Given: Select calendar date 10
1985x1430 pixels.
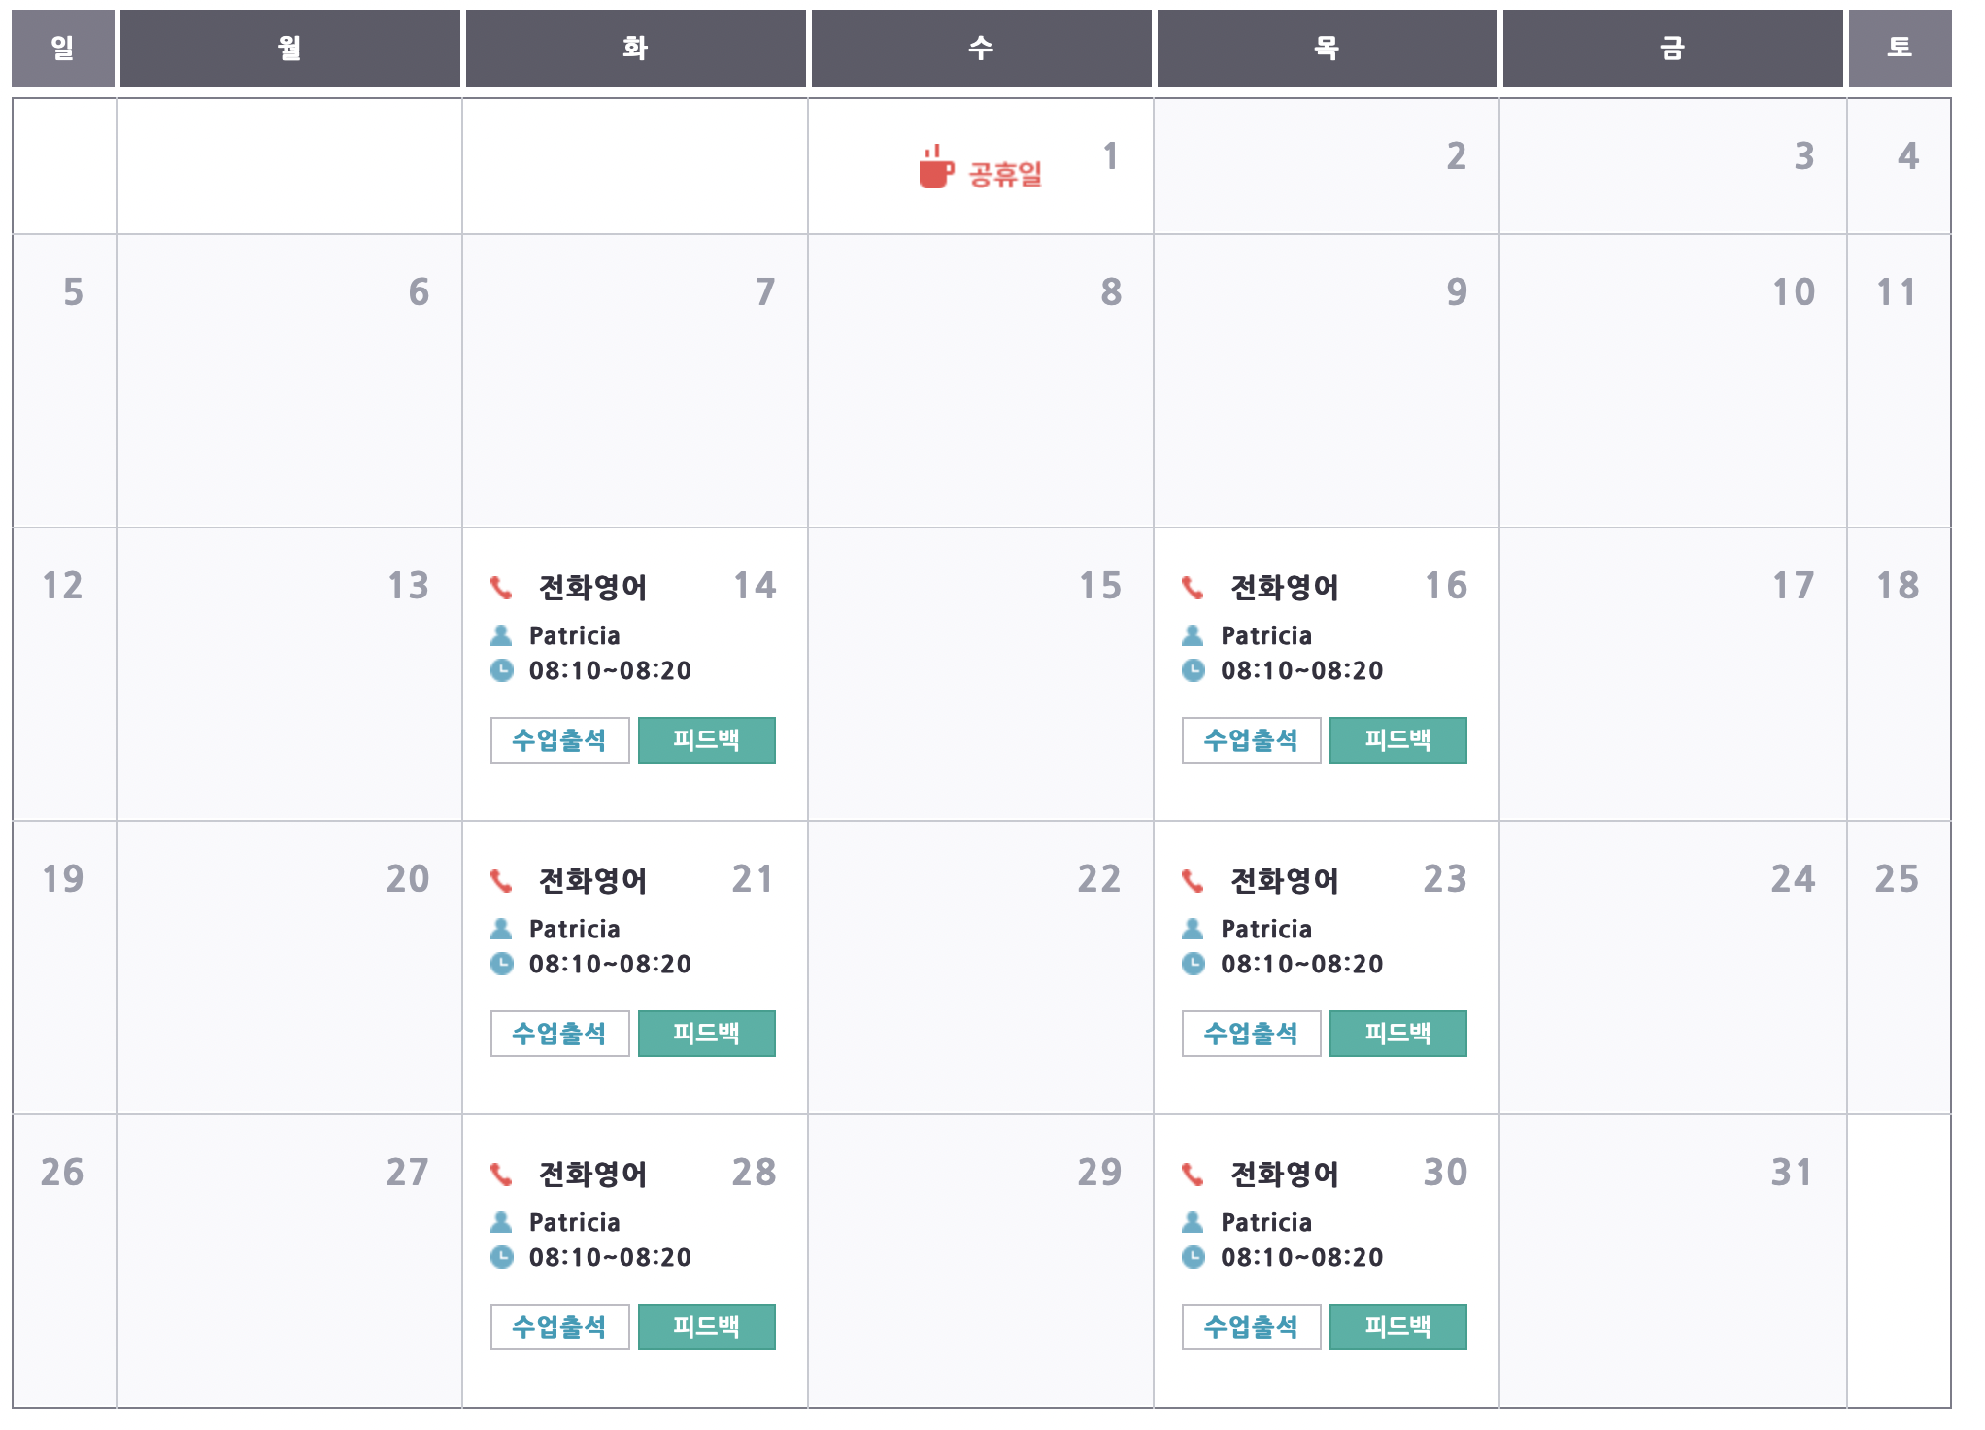Looking at the screenshot, I should coord(1794,292).
